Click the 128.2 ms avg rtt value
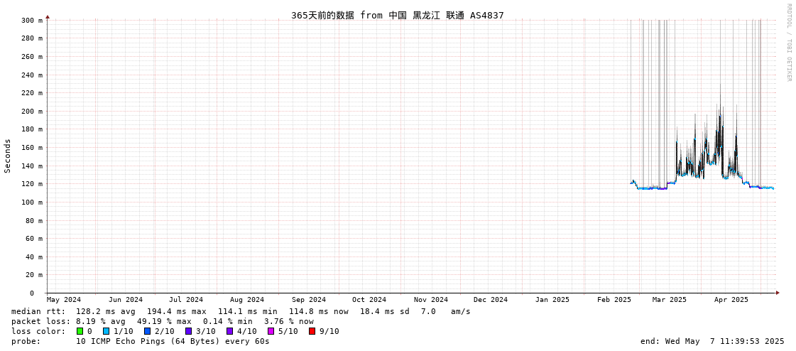Image resolution: width=796 pixels, height=351 pixels. pyautogui.click(x=106, y=311)
